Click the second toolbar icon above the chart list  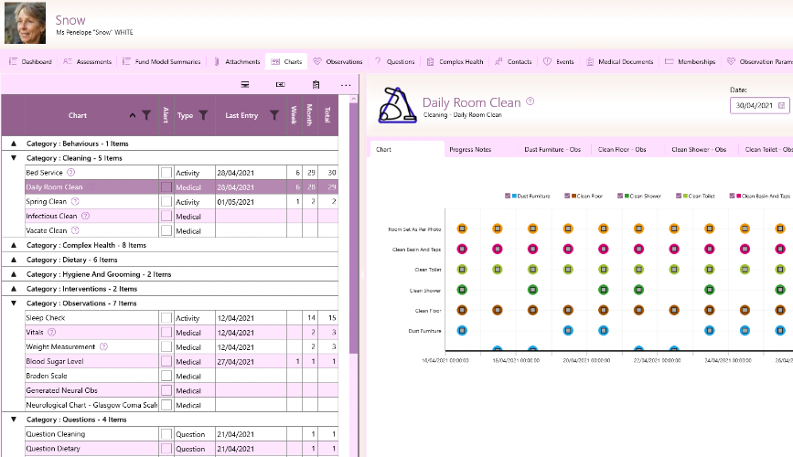tap(280, 84)
